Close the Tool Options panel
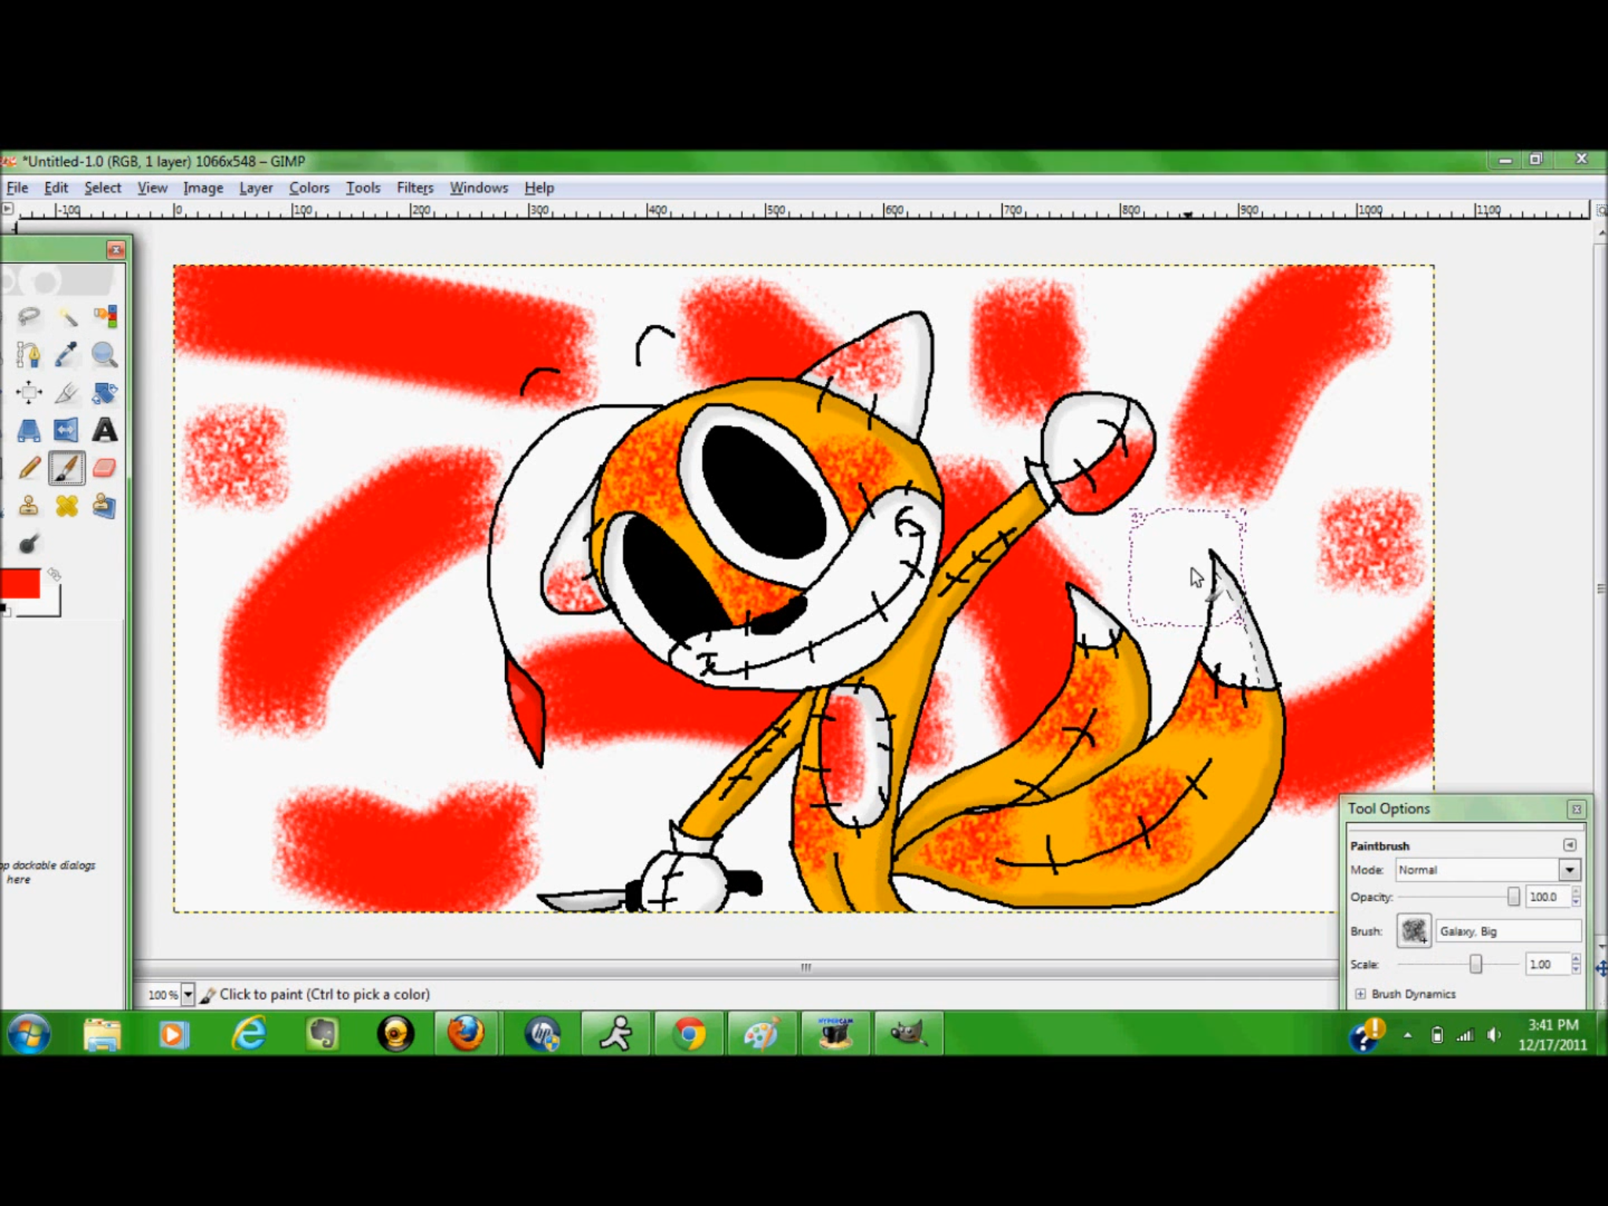 (1576, 809)
